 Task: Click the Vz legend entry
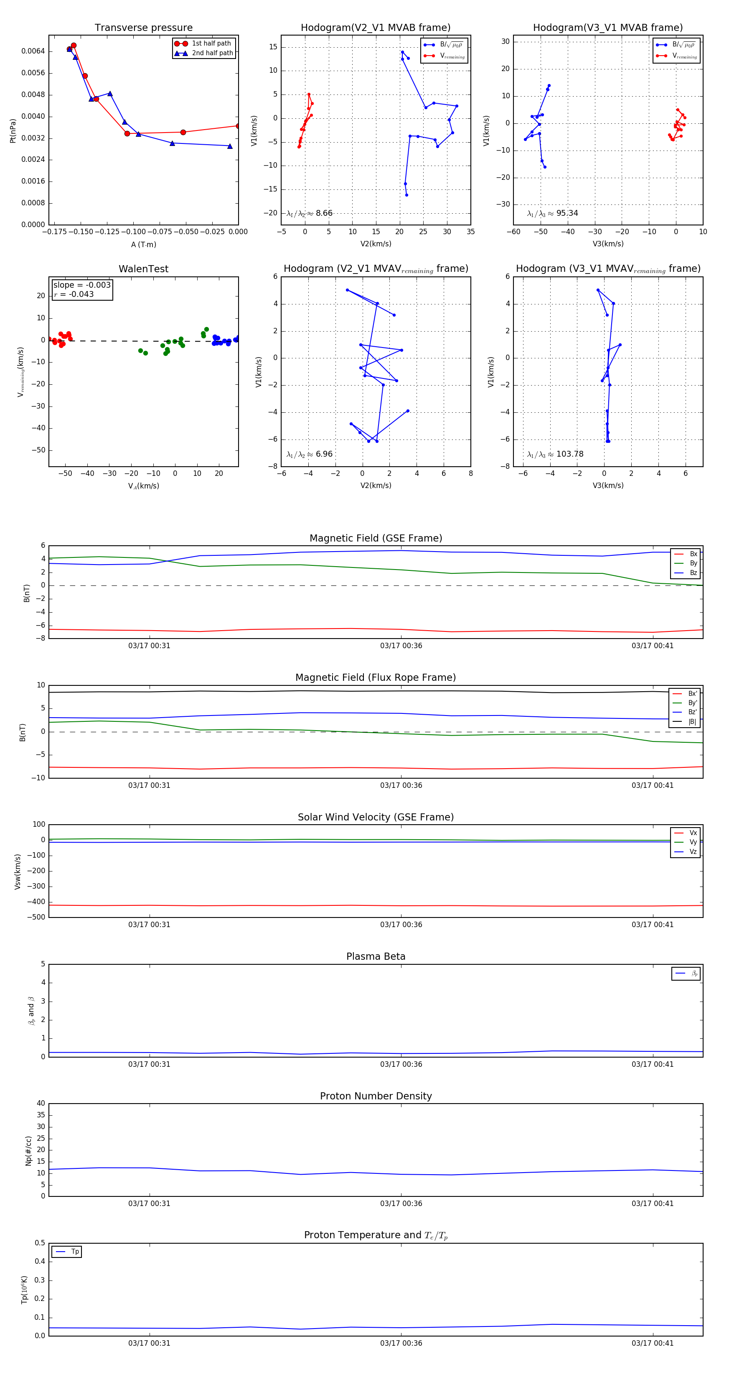(686, 852)
